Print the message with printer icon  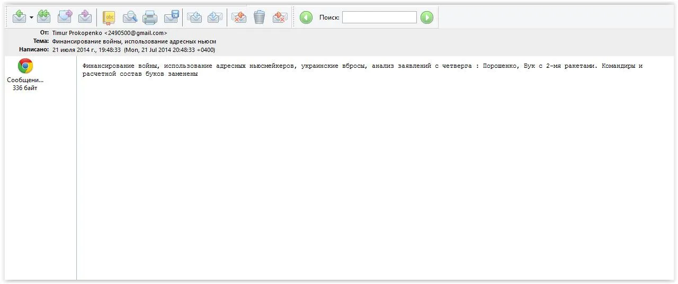tap(150, 17)
